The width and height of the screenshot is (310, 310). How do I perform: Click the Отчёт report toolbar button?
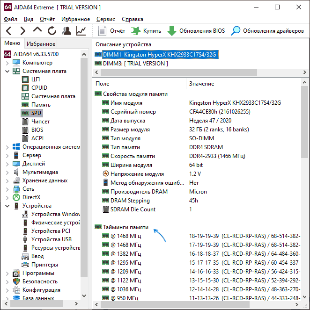point(111,31)
